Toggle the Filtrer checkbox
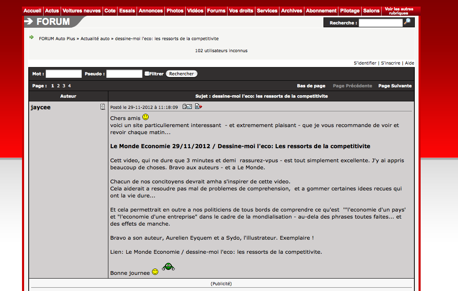Screen dimensions: 458x291 (x=147, y=74)
